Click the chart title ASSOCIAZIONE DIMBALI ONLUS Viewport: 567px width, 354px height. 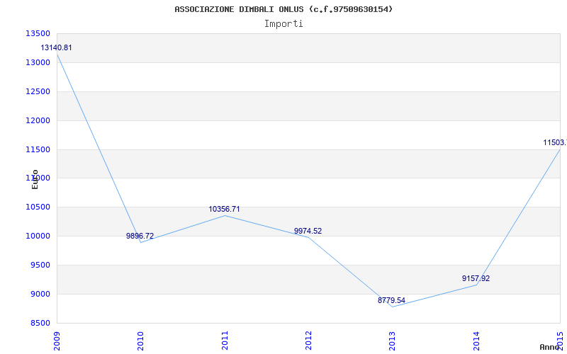click(x=283, y=9)
